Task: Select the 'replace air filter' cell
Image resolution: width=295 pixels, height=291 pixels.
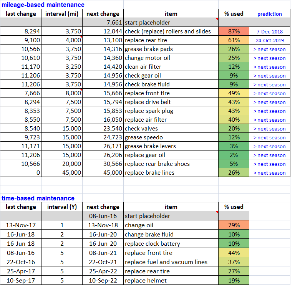Action: click(x=171, y=120)
